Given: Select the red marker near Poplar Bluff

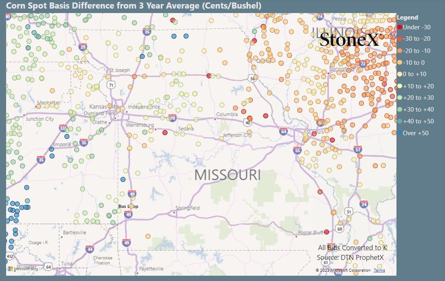Looking at the screenshot, I should 326,231.
